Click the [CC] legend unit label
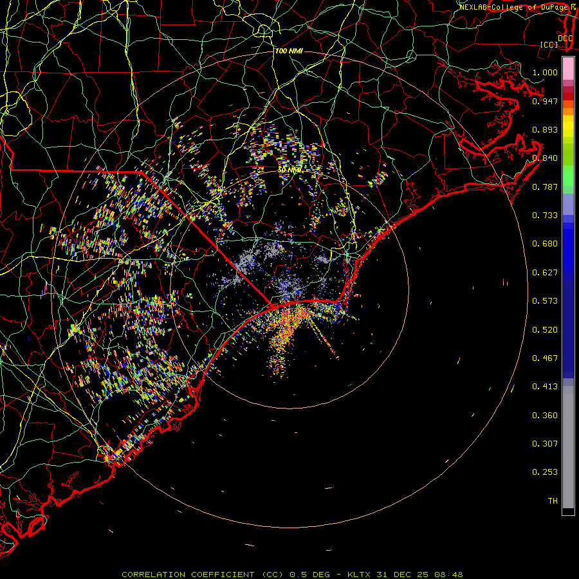Image resolution: width=579 pixels, height=579 pixels. click(549, 44)
